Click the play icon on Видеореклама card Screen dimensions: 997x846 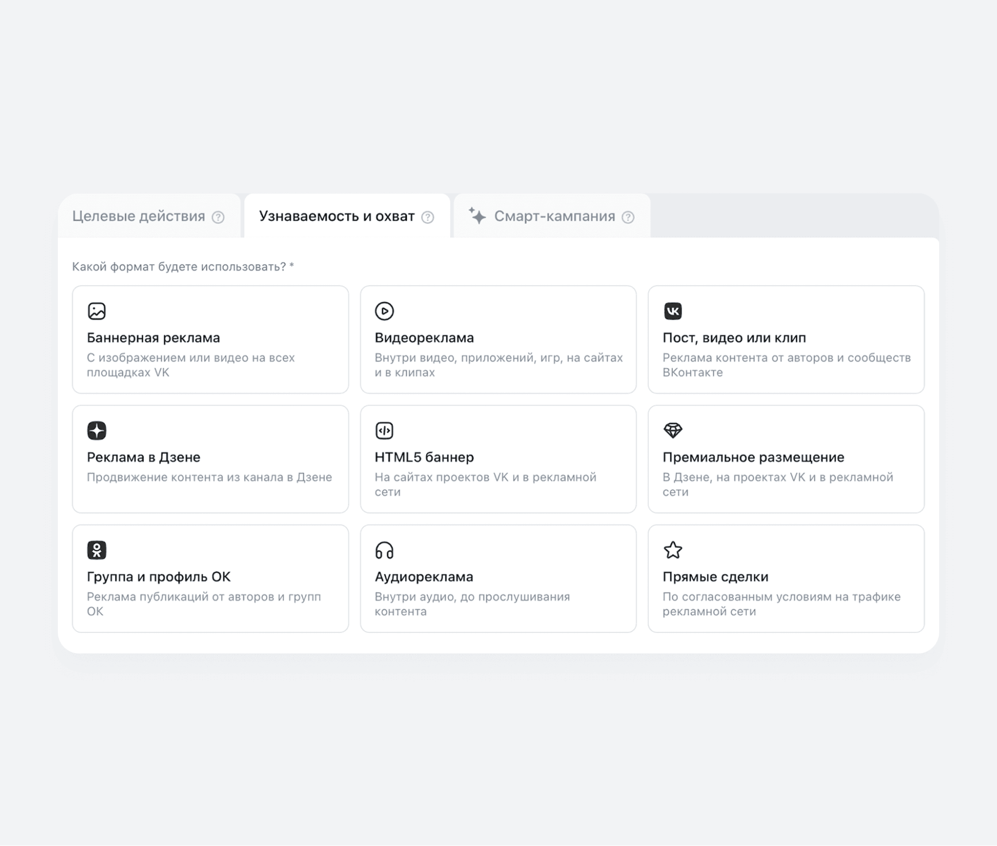[384, 311]
